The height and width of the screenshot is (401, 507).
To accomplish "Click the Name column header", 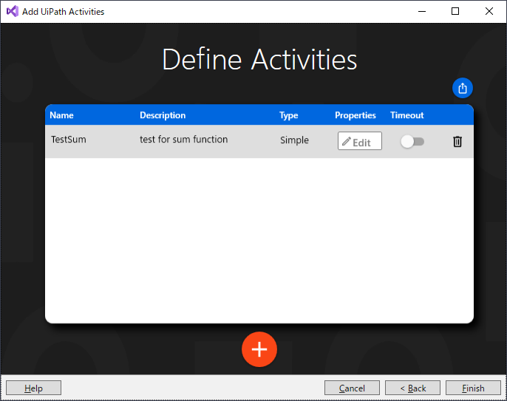I will (x=61, y=115).
